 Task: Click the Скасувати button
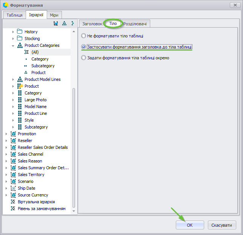(x=222, y=225)
